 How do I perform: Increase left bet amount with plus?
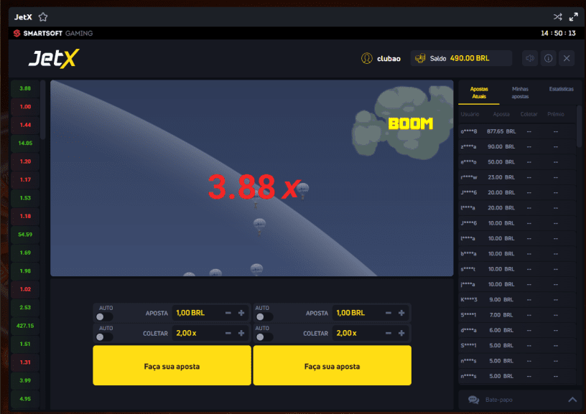[x=241, y=313]
